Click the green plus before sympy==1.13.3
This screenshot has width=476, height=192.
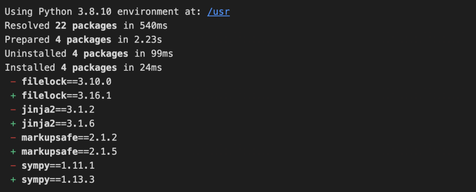point(13,180)
